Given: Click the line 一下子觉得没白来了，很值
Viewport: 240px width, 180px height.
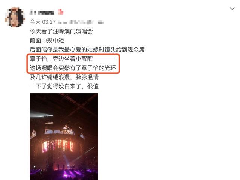Looking at the screenshot, I should [x=64, y=86].
